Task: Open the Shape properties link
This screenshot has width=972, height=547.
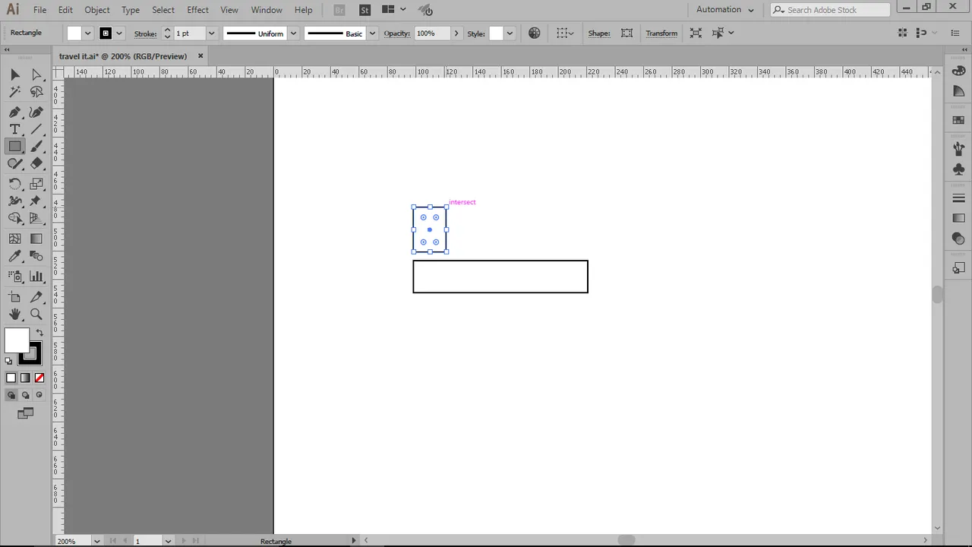Action: coord(599,33)
